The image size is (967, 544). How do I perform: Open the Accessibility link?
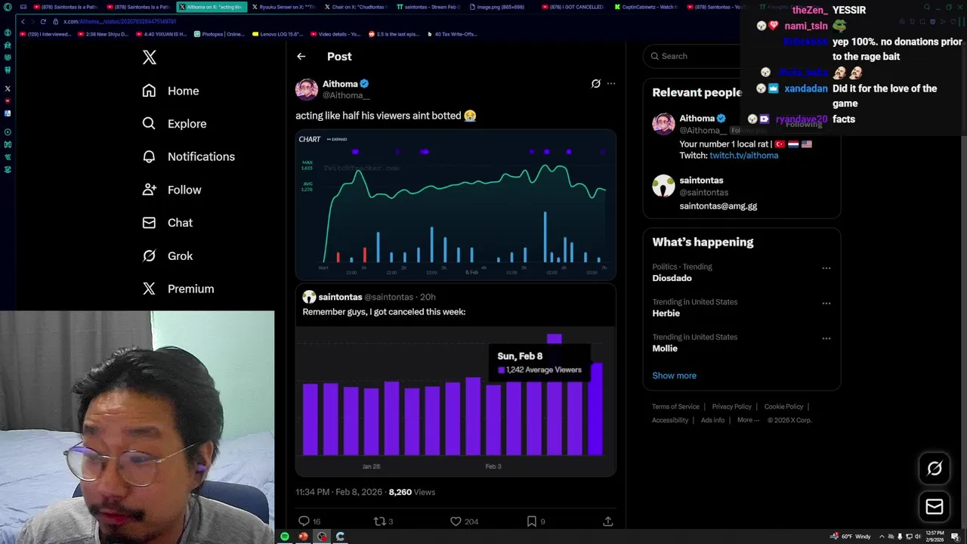point(670,420)
